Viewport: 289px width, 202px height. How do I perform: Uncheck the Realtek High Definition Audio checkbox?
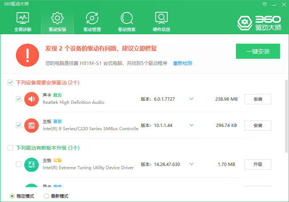click(x=19, y=99)
